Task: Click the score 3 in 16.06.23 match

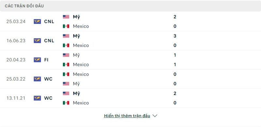Action: point(175,36)
